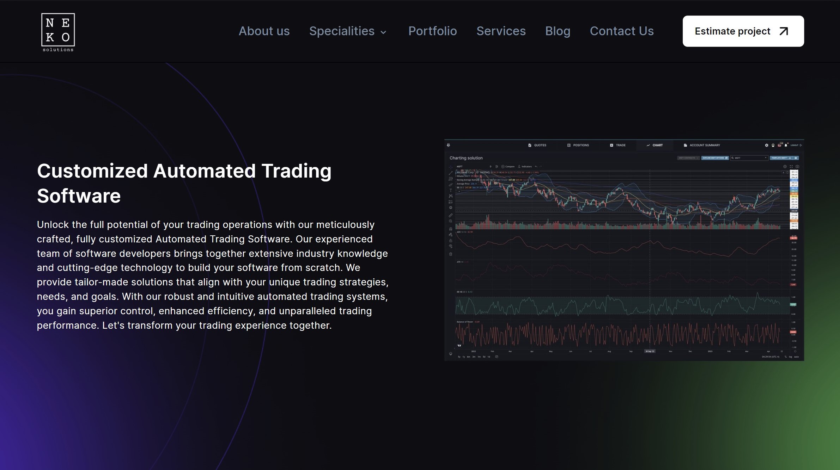Expand the chart to fullscreen view

(x=791, y=167)
